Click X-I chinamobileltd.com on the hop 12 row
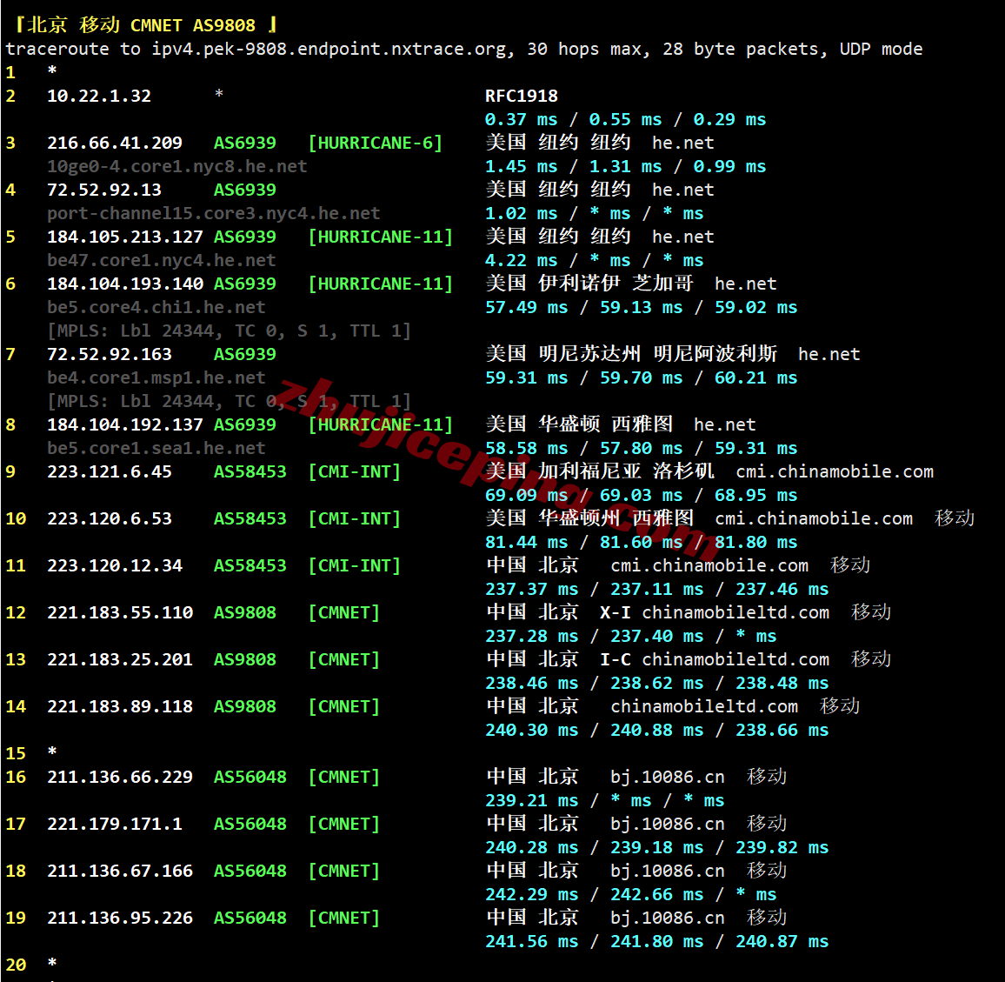Screen dimensions: 1005x982 715,613
